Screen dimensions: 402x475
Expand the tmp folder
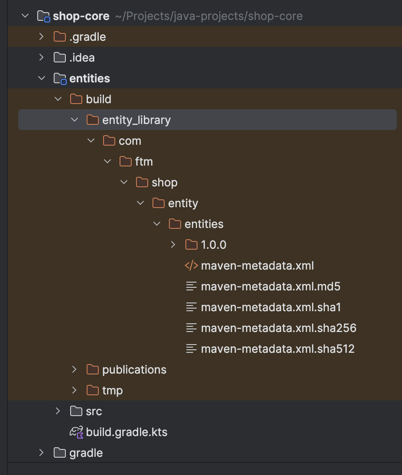pos(74,390)
